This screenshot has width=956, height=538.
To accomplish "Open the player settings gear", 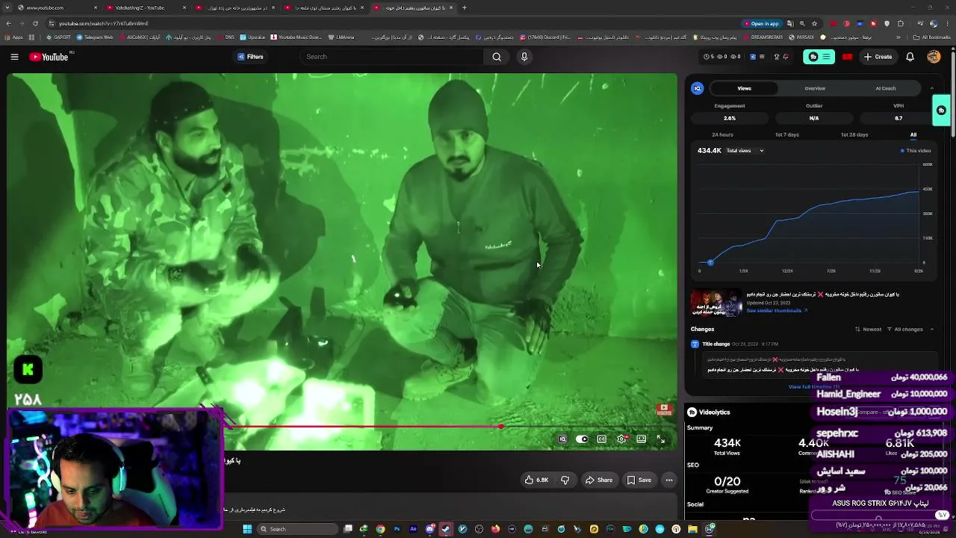I will (x=621, y=439).
